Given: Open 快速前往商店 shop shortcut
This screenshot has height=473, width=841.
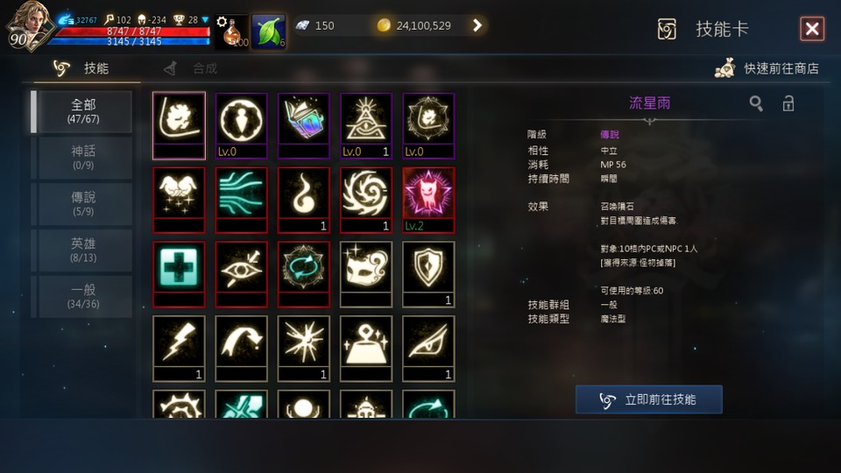Looking at the screenshot, I should point(767,68).
